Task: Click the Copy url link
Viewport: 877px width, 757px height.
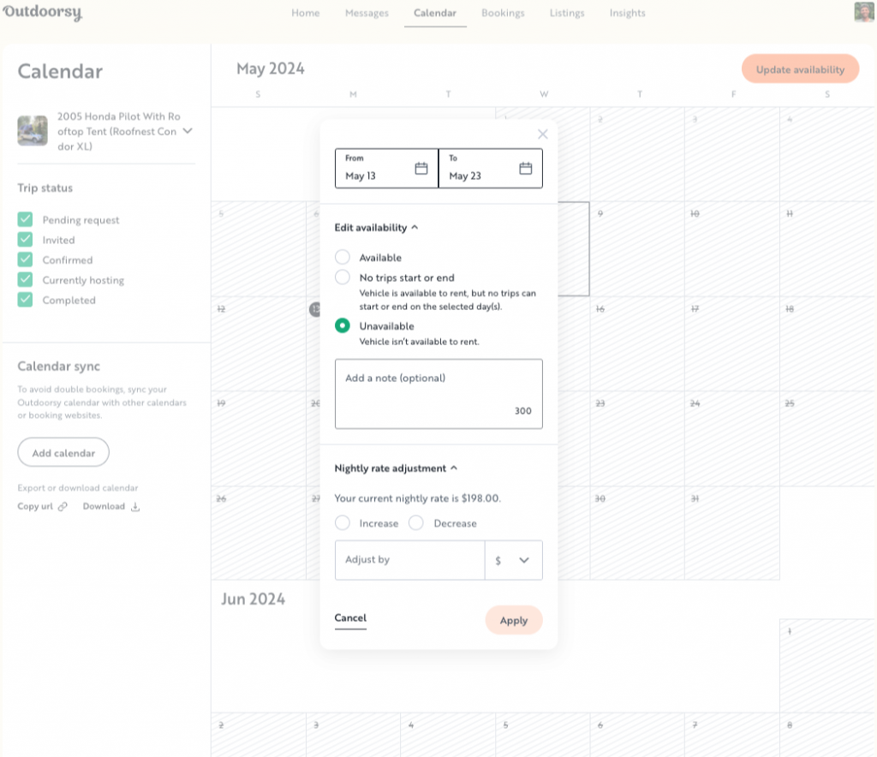Action: 34,506
